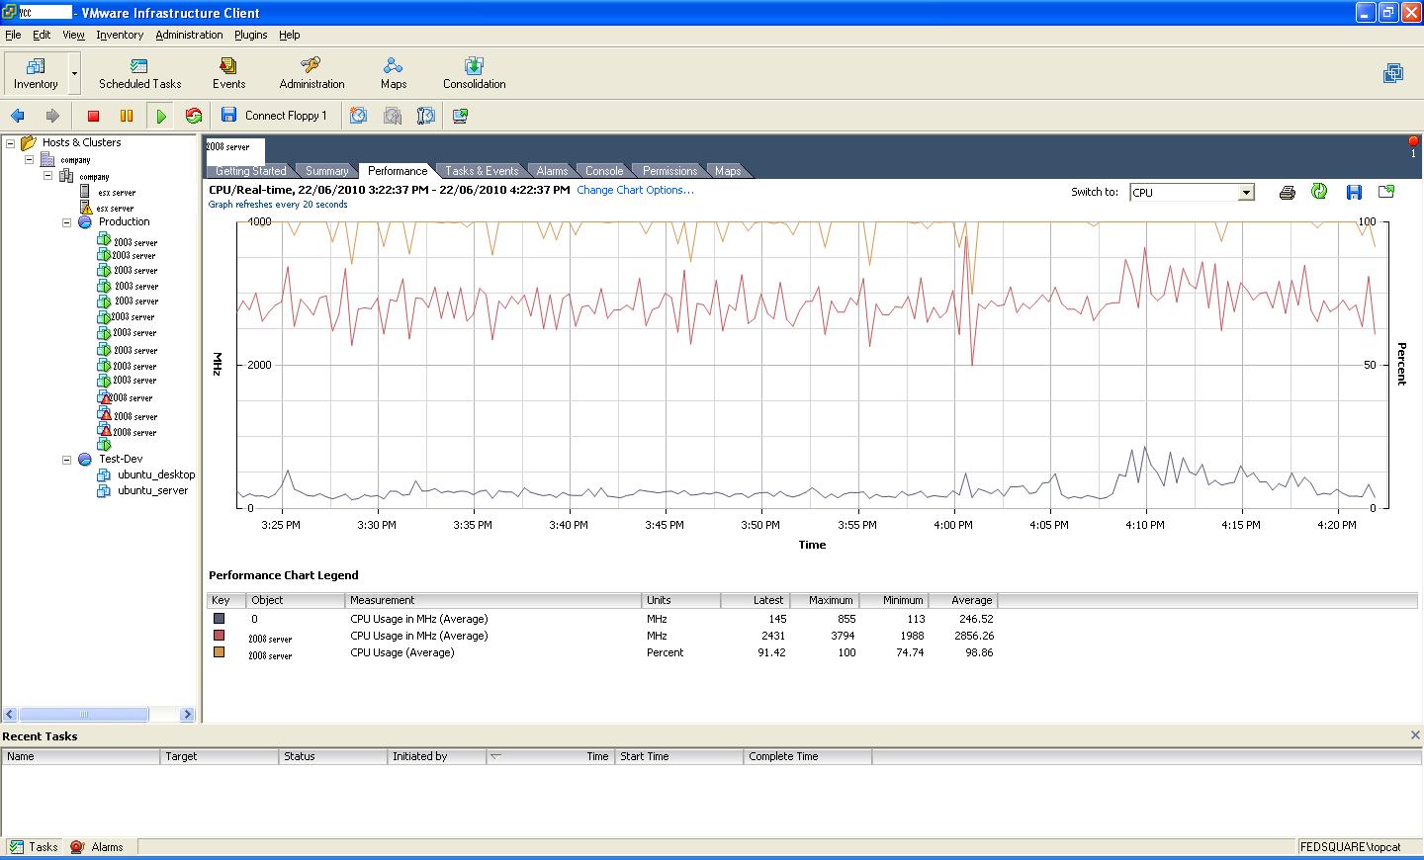
Task: Open the Consolidation view
Action: [474, 73]
